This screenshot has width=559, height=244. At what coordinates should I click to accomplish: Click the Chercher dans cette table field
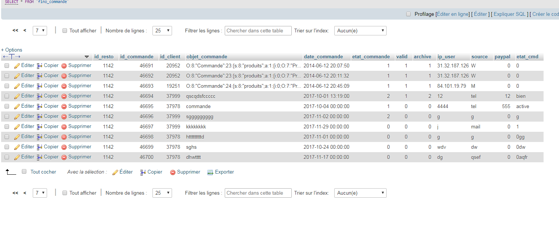click(258, 30)
